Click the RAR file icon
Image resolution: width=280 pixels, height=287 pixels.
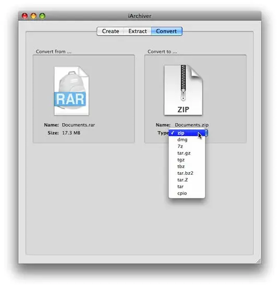(71, 91)
